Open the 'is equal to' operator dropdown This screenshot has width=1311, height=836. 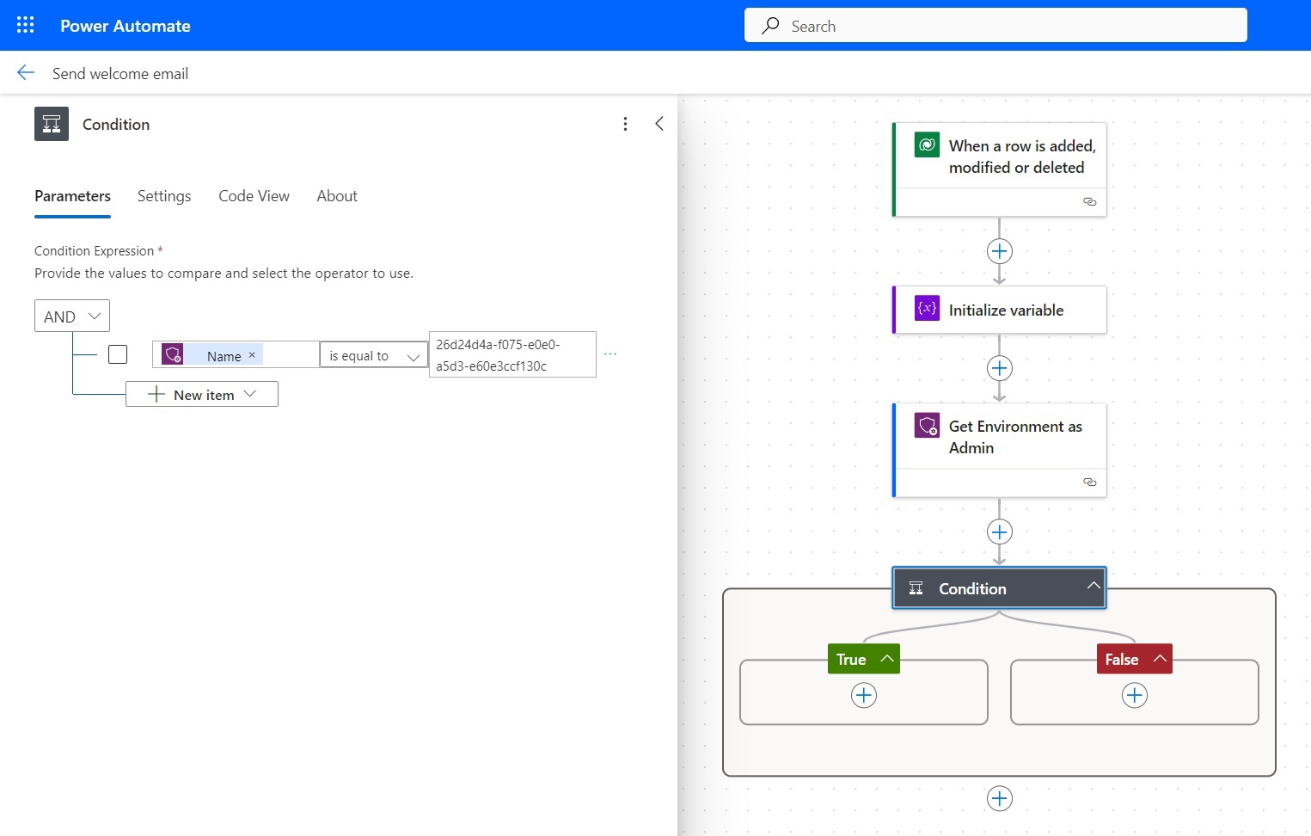[x=373, y=355]
